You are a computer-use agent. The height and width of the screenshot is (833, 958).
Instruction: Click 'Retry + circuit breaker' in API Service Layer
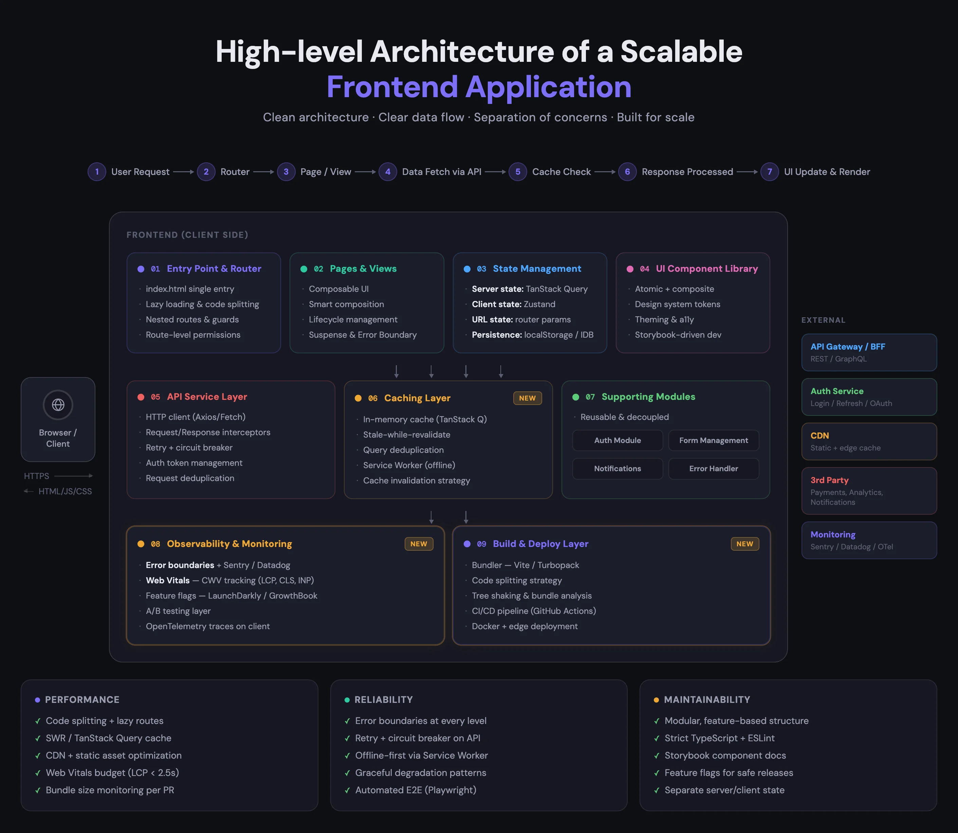click(189, 447)
